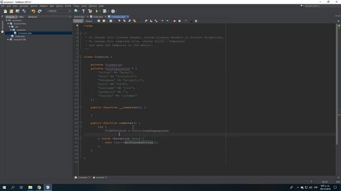Screen dimensions: 341x191
Task: Toggle the fold of the conectar function
Action: (80, 123)
